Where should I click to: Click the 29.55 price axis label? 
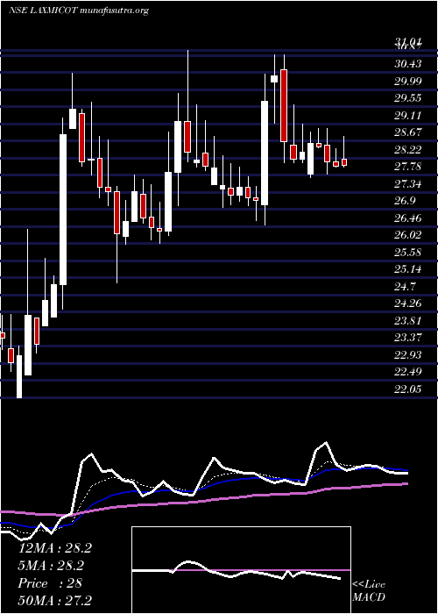point(409,98)
